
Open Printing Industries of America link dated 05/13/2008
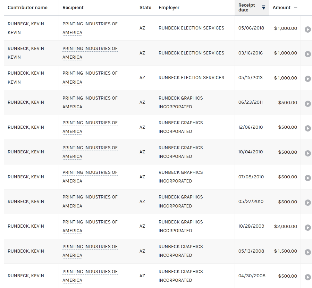click(x=90, y=251)
